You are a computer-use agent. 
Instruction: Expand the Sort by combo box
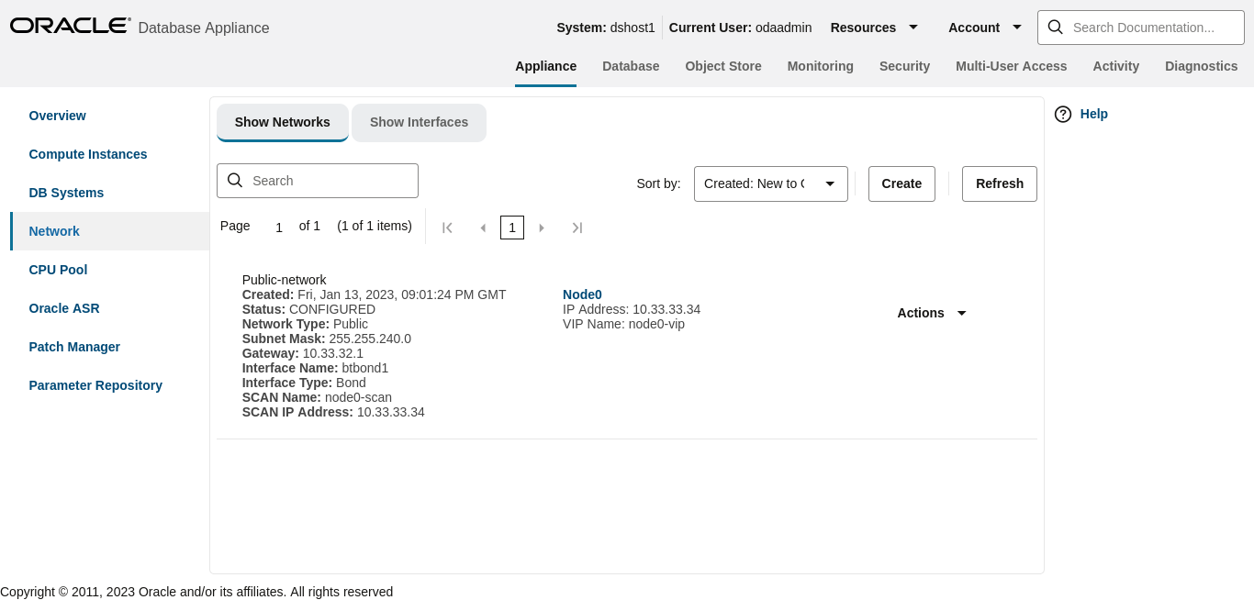[x=771, y=183]
